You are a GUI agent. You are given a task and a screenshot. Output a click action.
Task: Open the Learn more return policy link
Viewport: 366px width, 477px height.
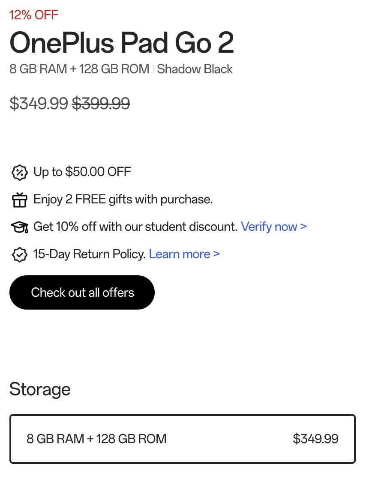(184, 254)
